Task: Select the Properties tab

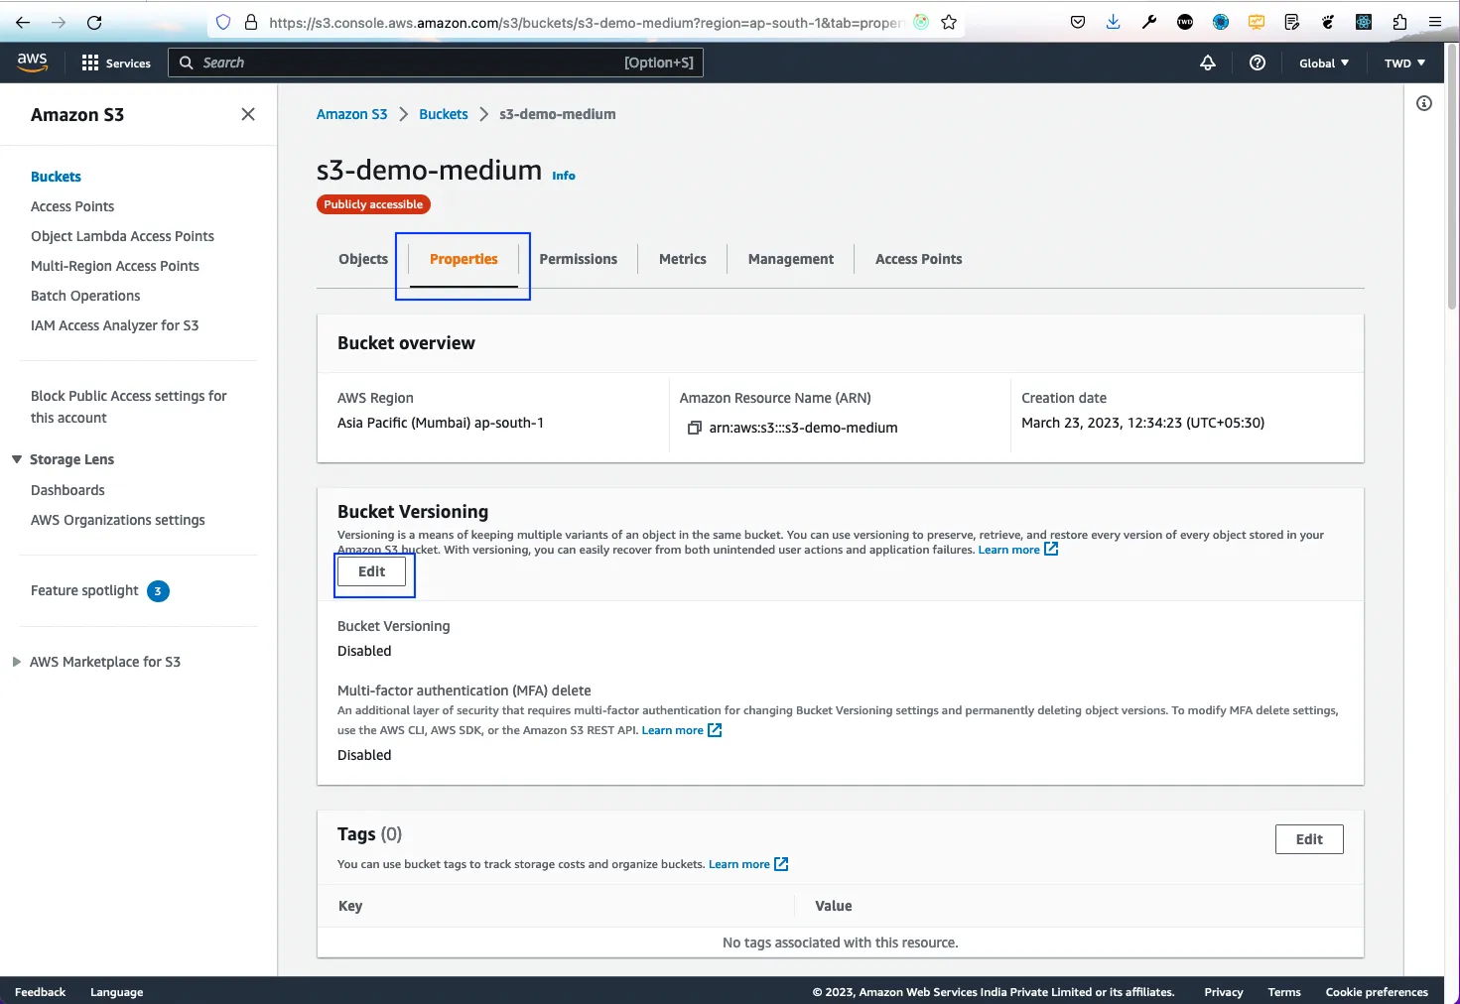Action: pyautogui.click(x=464, y=259)
